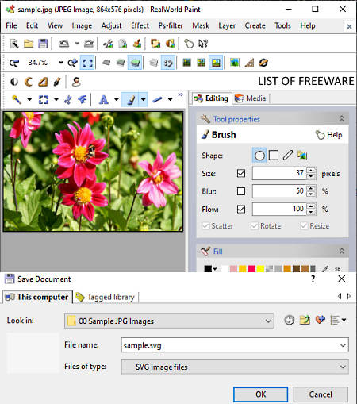The width and height of the screenshot is (357, 404).
Task: Click the portrait person icon
Action: pos(76,82)
